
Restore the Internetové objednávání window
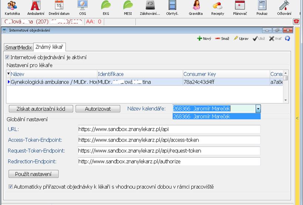click(277, 30)
